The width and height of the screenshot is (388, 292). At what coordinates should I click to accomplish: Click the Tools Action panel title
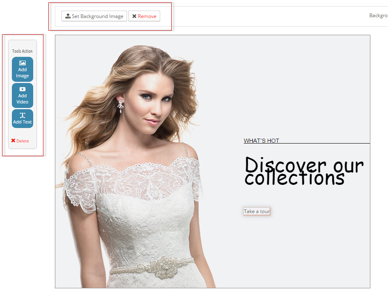click(x=22, y=51)
